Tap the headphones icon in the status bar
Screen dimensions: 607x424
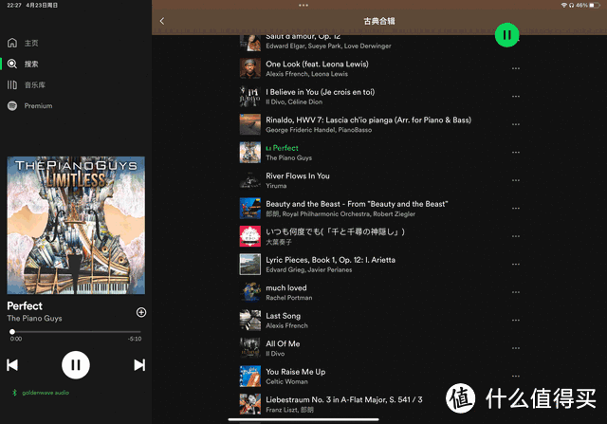[571, 5]
